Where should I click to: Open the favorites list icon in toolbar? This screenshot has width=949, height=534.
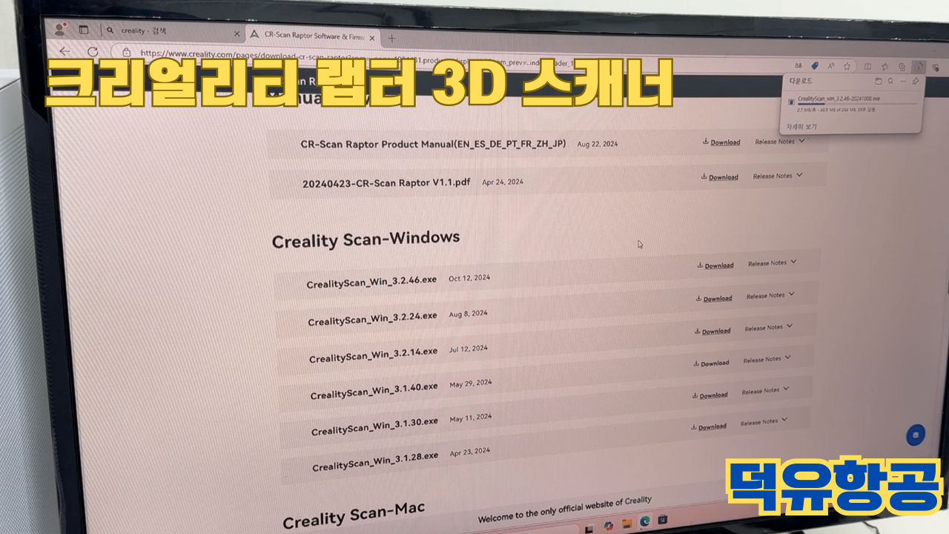(x=884, y=66)
